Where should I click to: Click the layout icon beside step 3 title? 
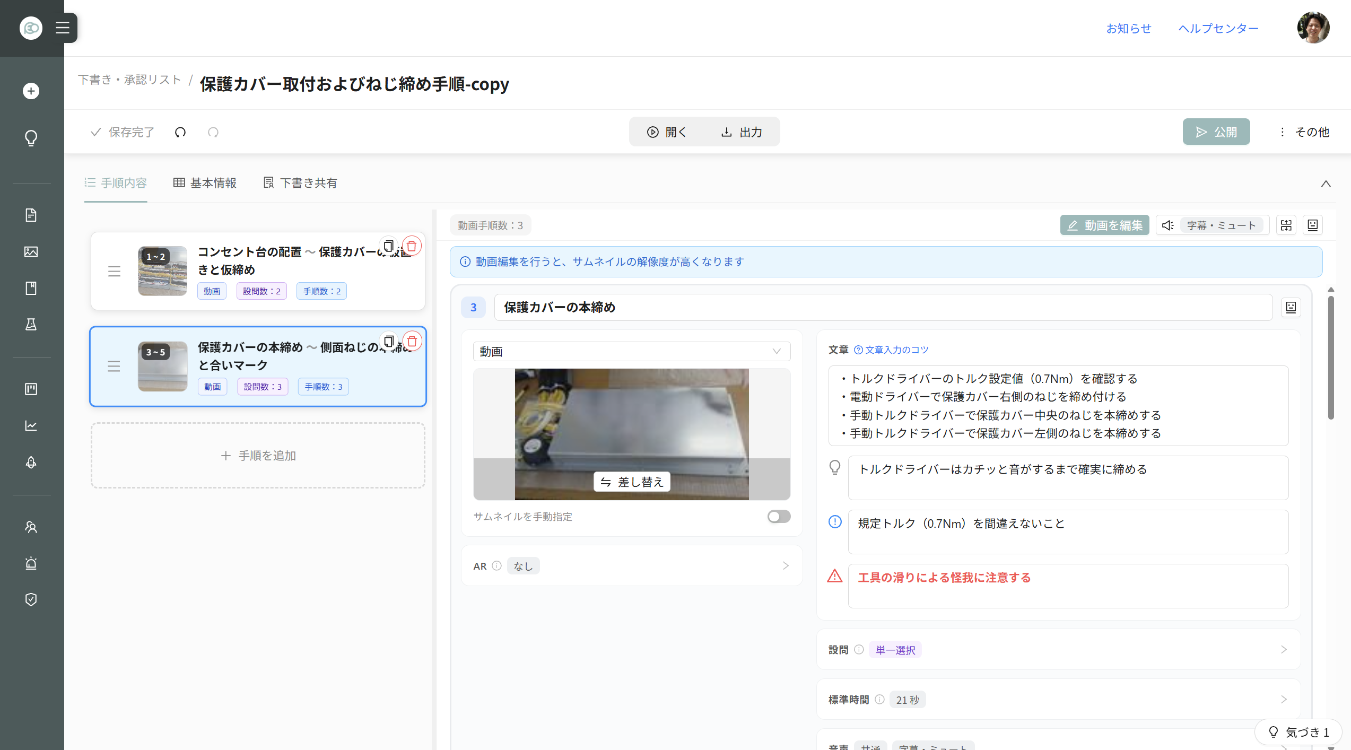[x=1291, y=308]
